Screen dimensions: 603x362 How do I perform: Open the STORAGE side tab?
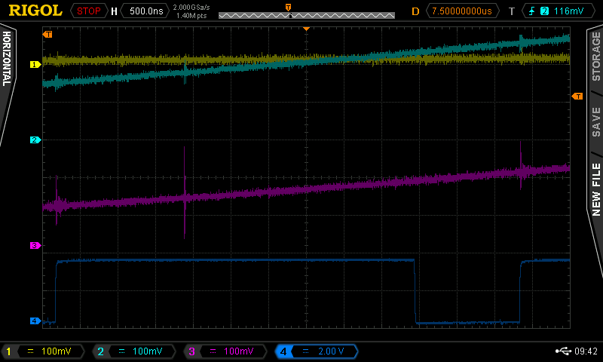(596, 57)
